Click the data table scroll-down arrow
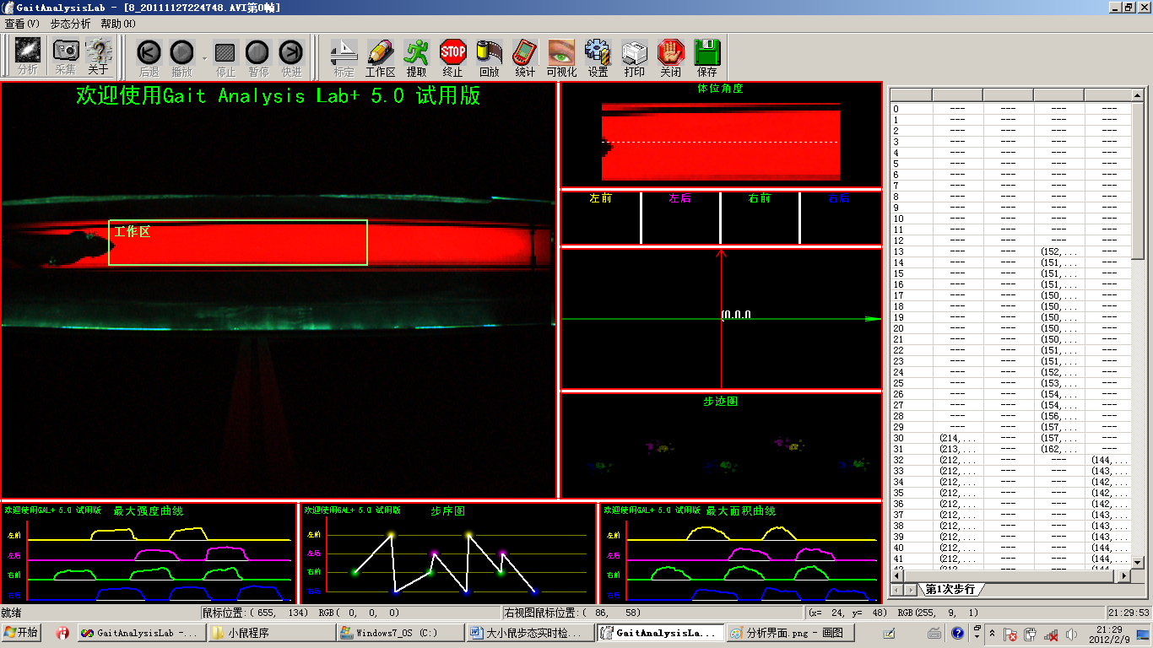1153x648 pixels. point(1138,562)
